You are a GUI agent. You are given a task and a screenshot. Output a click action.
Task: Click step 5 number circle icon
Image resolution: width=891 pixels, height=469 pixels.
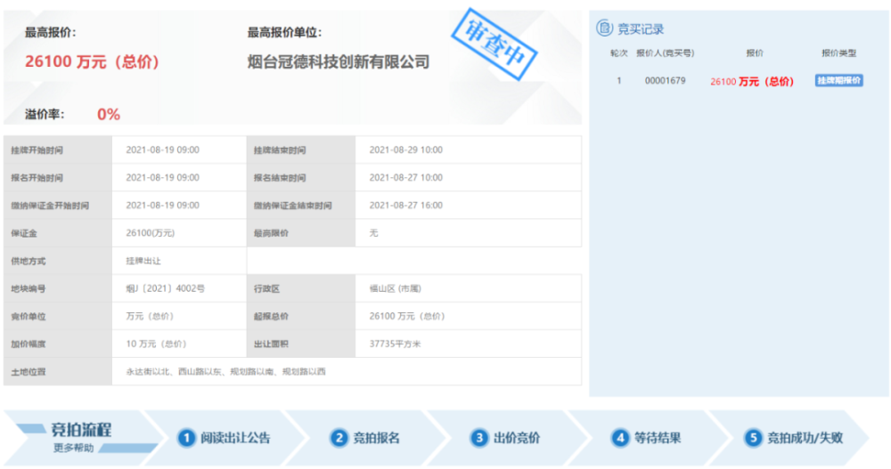(753, 438)
